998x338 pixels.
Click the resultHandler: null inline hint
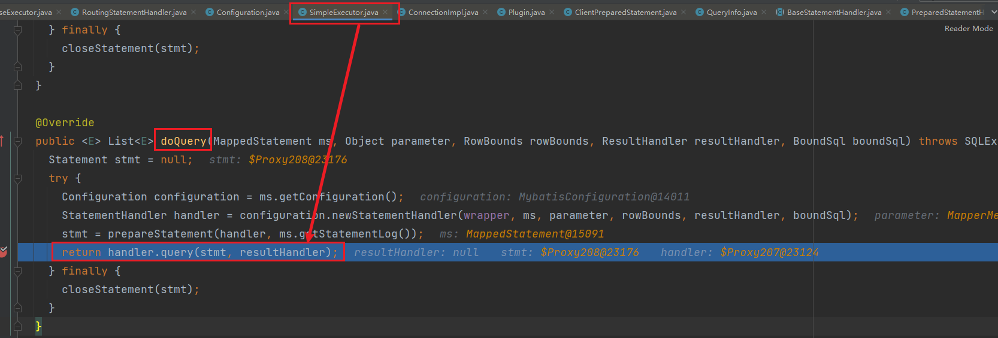[416, 252]
